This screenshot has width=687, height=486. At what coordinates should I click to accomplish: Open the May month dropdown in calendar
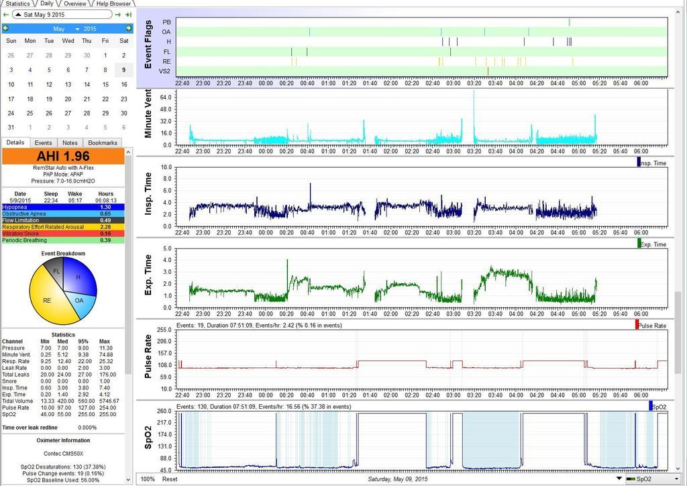pos(66,29)
